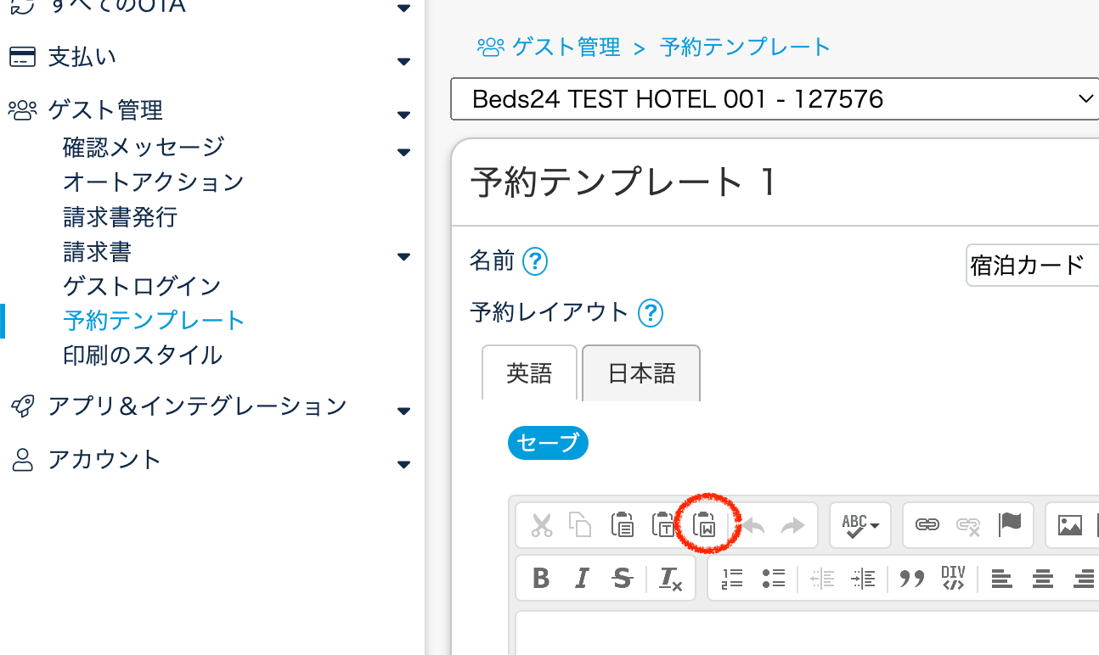Click the Paste as plain text icon
The image size is (1099, 655).
click(x=662, y=525)
